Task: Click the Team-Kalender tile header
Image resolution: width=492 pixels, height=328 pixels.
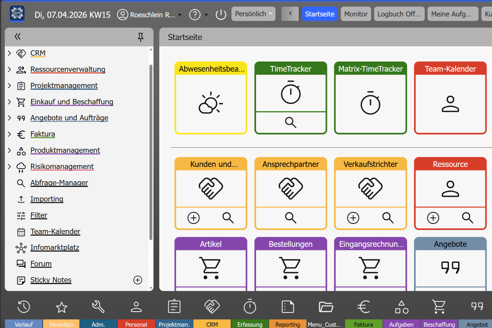Action: coord(450,68)
